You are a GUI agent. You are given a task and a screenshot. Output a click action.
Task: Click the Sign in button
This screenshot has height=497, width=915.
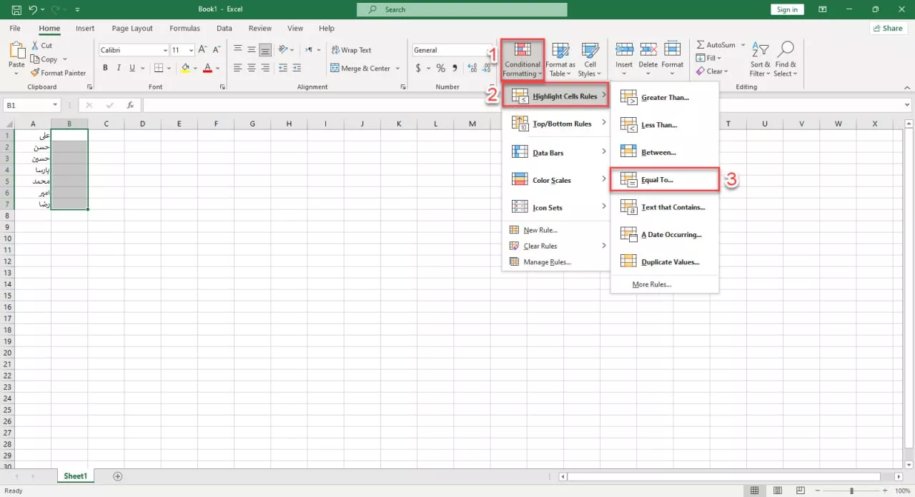[x=787, y=9]
